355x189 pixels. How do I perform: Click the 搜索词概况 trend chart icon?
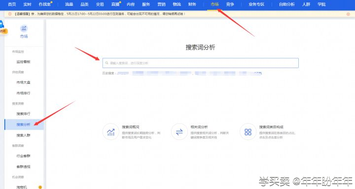[x=111, y=132]
